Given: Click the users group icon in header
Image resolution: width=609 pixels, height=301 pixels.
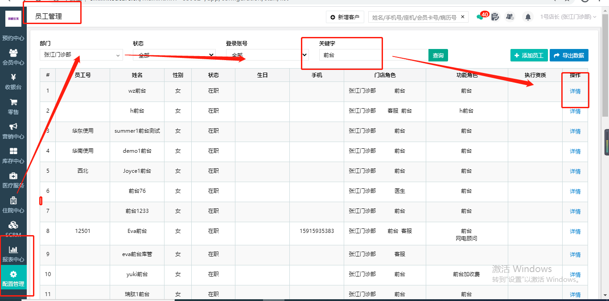Looking at the screenshot, I should 510,17.
